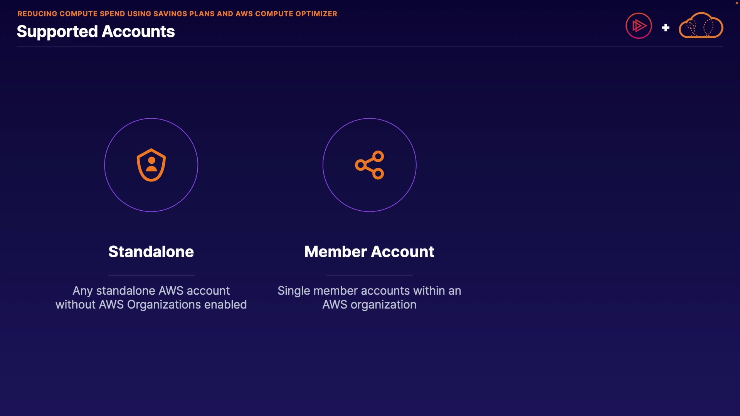Click the horizontal rule below slide title
Image resolution: width=740 pixels, height=416 pixels.
(370, 46)
